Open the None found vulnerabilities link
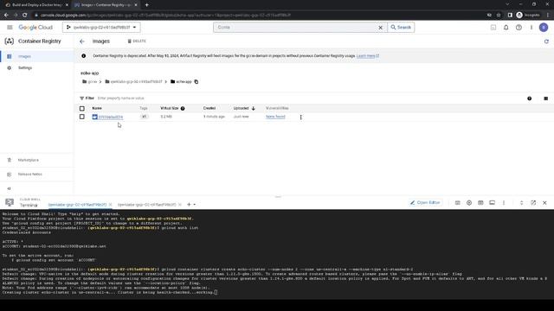Screen dimensions: 554x311 pyautogui.click(x=275, y=117)
